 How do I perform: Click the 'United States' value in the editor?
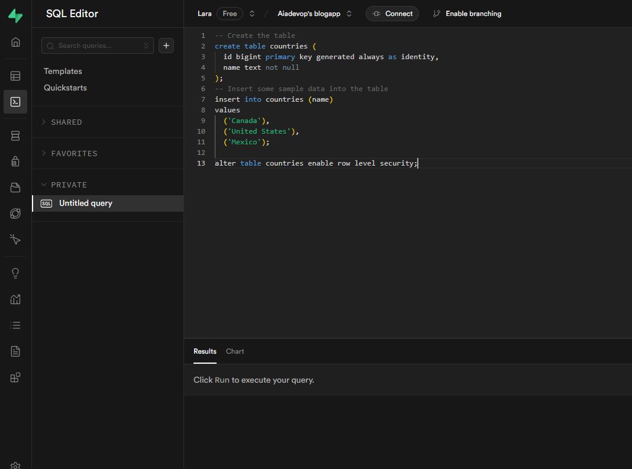coord(259,131)
